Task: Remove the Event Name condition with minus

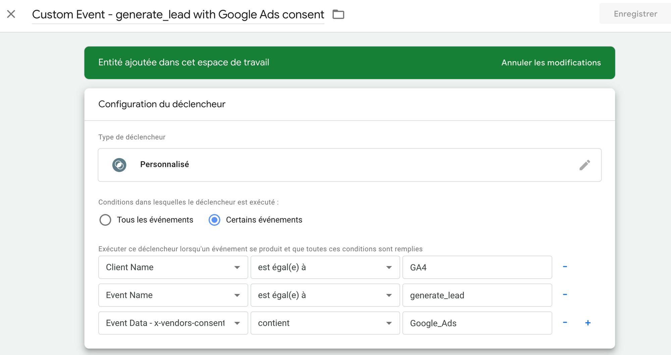Action: tap(565, 294)
